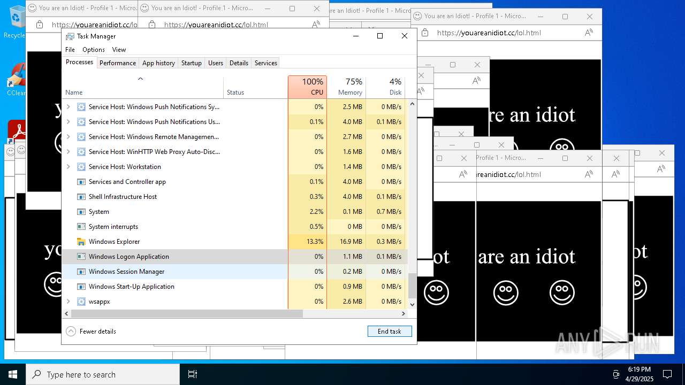
Task: Open the Action Center notifications icon
Action: click(667, 374)
